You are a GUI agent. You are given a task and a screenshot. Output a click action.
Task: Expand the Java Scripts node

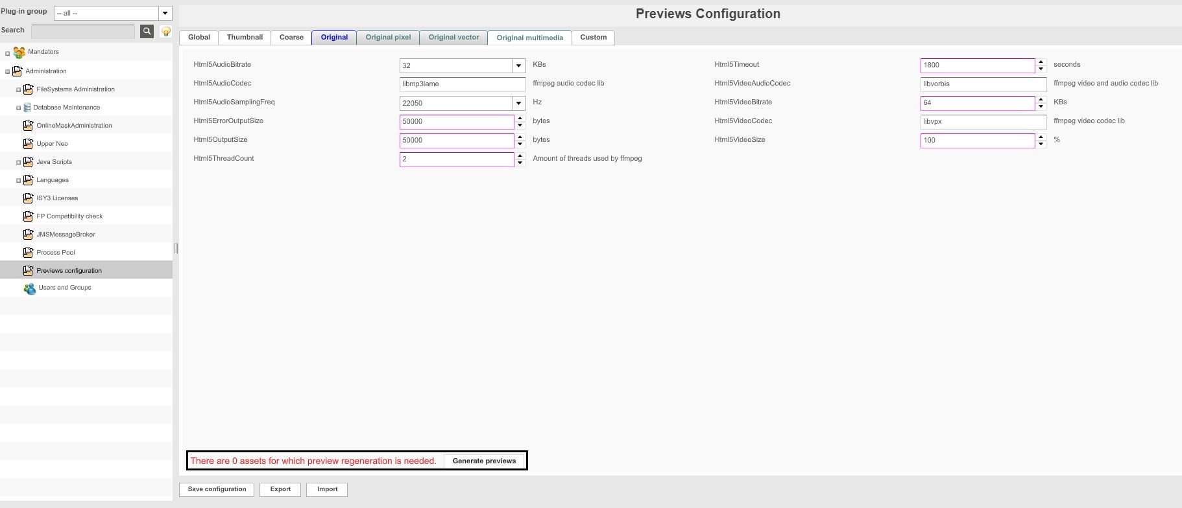tap(18, 163)
